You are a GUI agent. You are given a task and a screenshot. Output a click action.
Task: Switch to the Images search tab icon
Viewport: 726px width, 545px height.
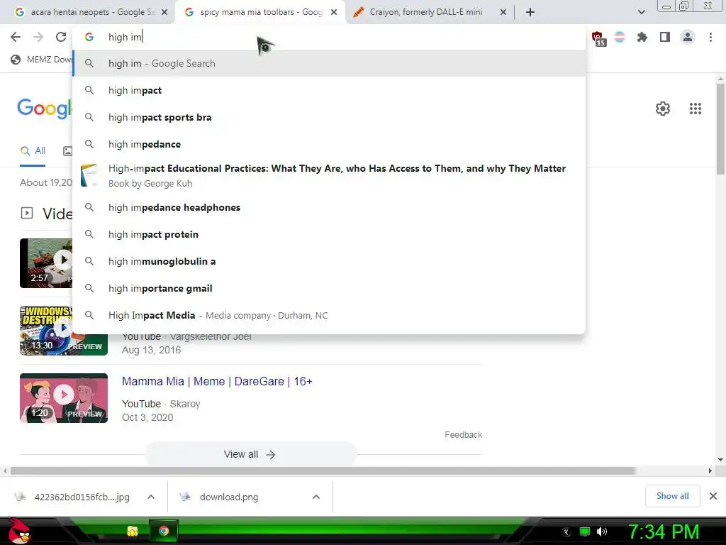tap(67, 151)
